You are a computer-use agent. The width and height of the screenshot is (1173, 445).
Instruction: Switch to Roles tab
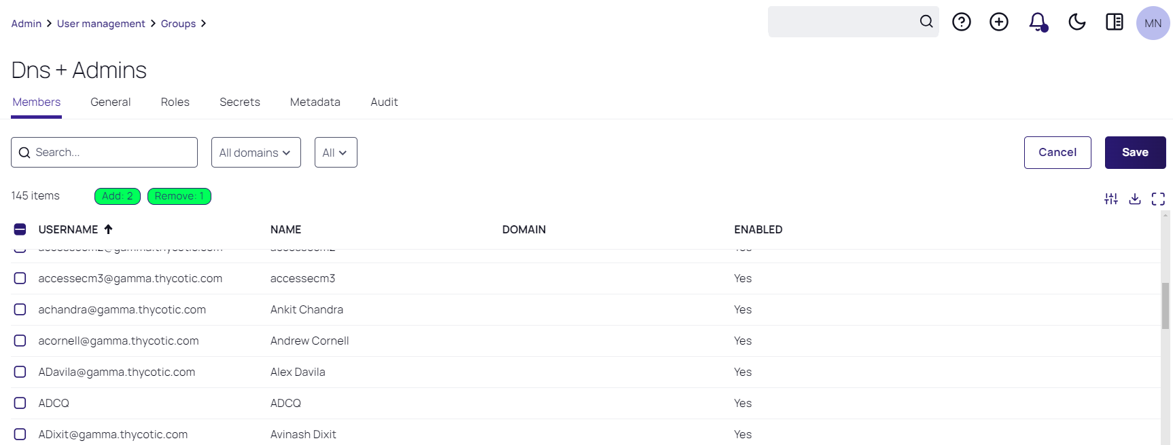pos(175,102)
